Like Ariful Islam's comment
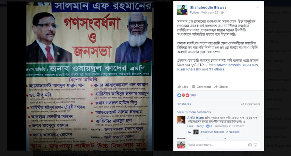 190,126
